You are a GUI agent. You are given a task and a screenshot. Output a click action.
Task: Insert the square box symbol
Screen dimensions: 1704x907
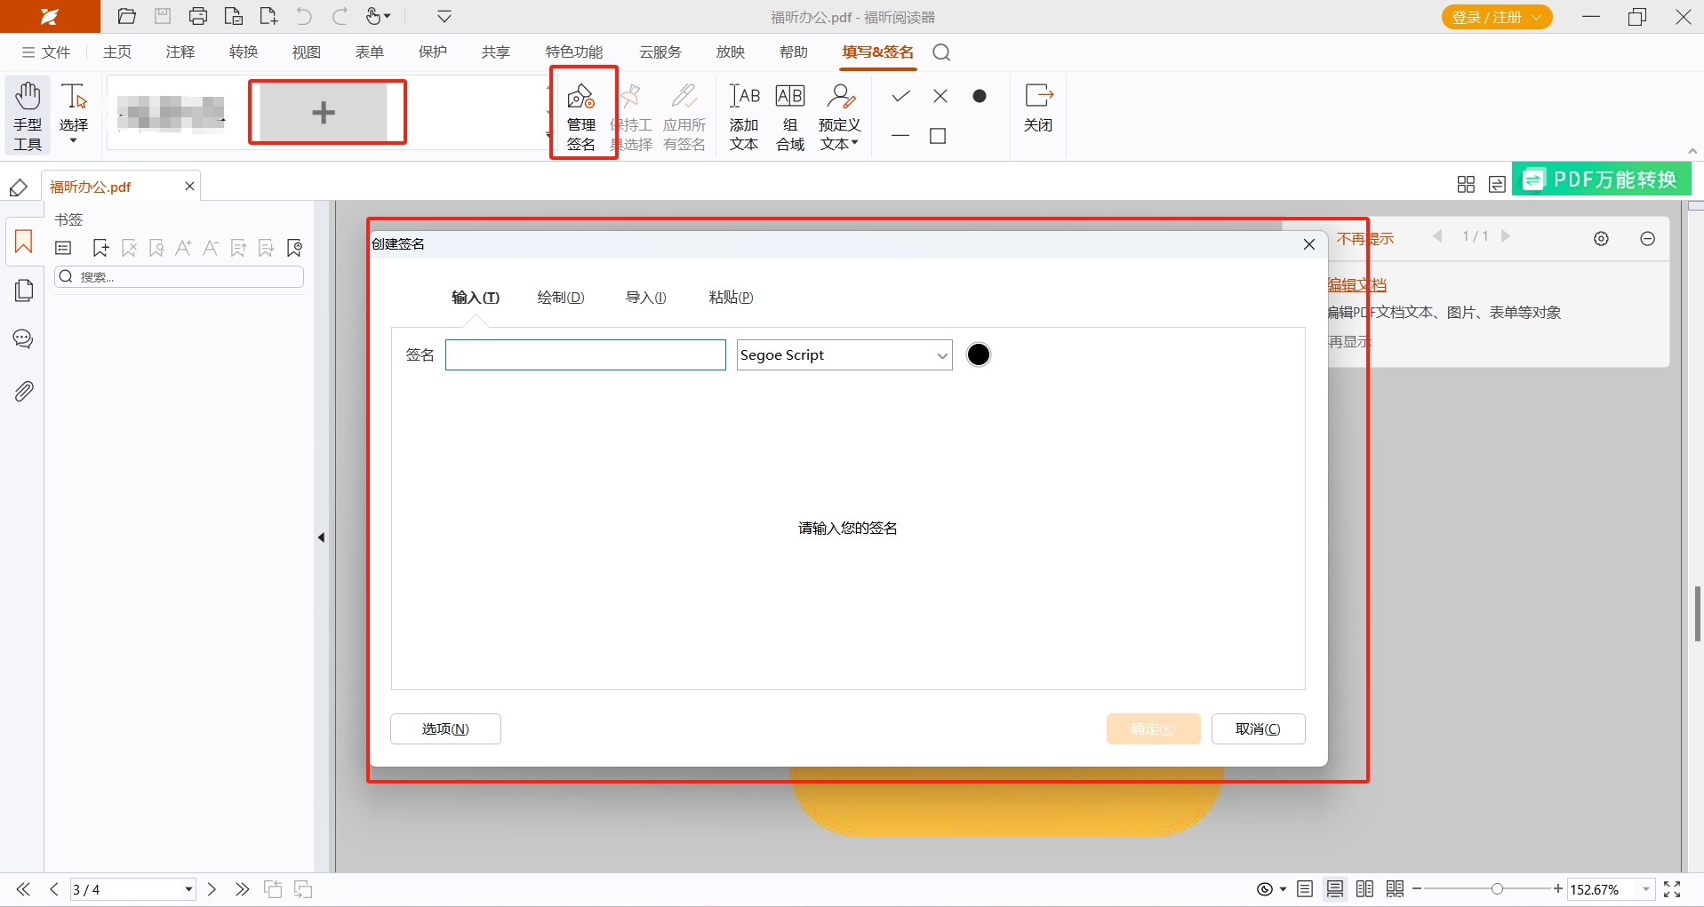pyautogui.click(x=938, y=136)
